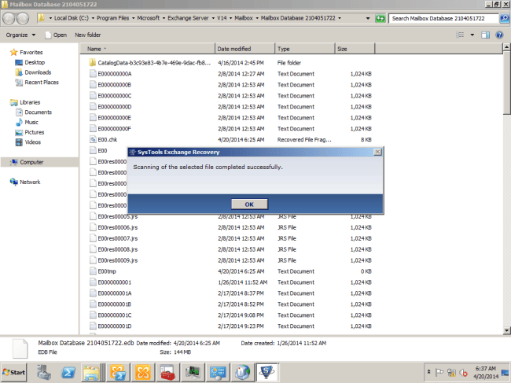Click the muted volume tray icon
Screen dimensions: 511x383
[463, 372]
